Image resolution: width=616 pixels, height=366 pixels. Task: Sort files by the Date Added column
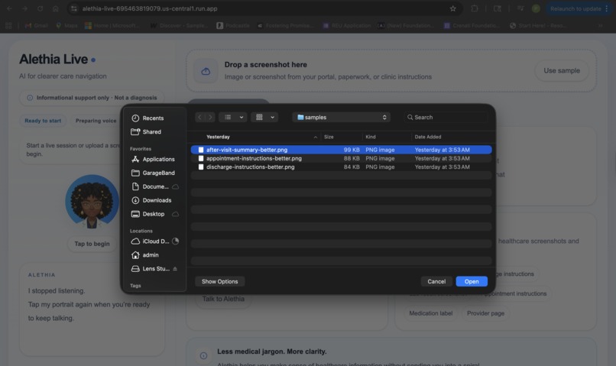428,137
